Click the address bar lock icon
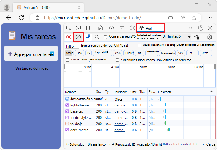 click(37, 18)
